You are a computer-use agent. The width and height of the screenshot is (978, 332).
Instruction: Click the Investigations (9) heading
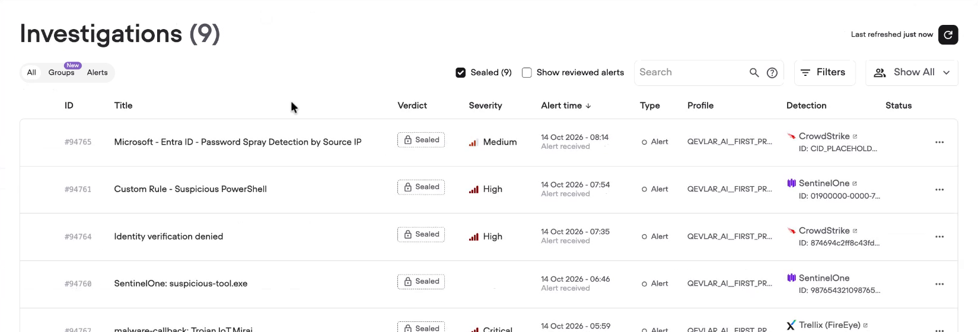pos(120,34)
